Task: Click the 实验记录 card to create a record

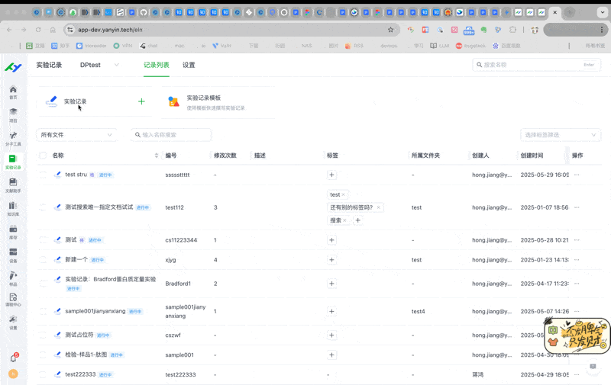Action: coord(95,101)
